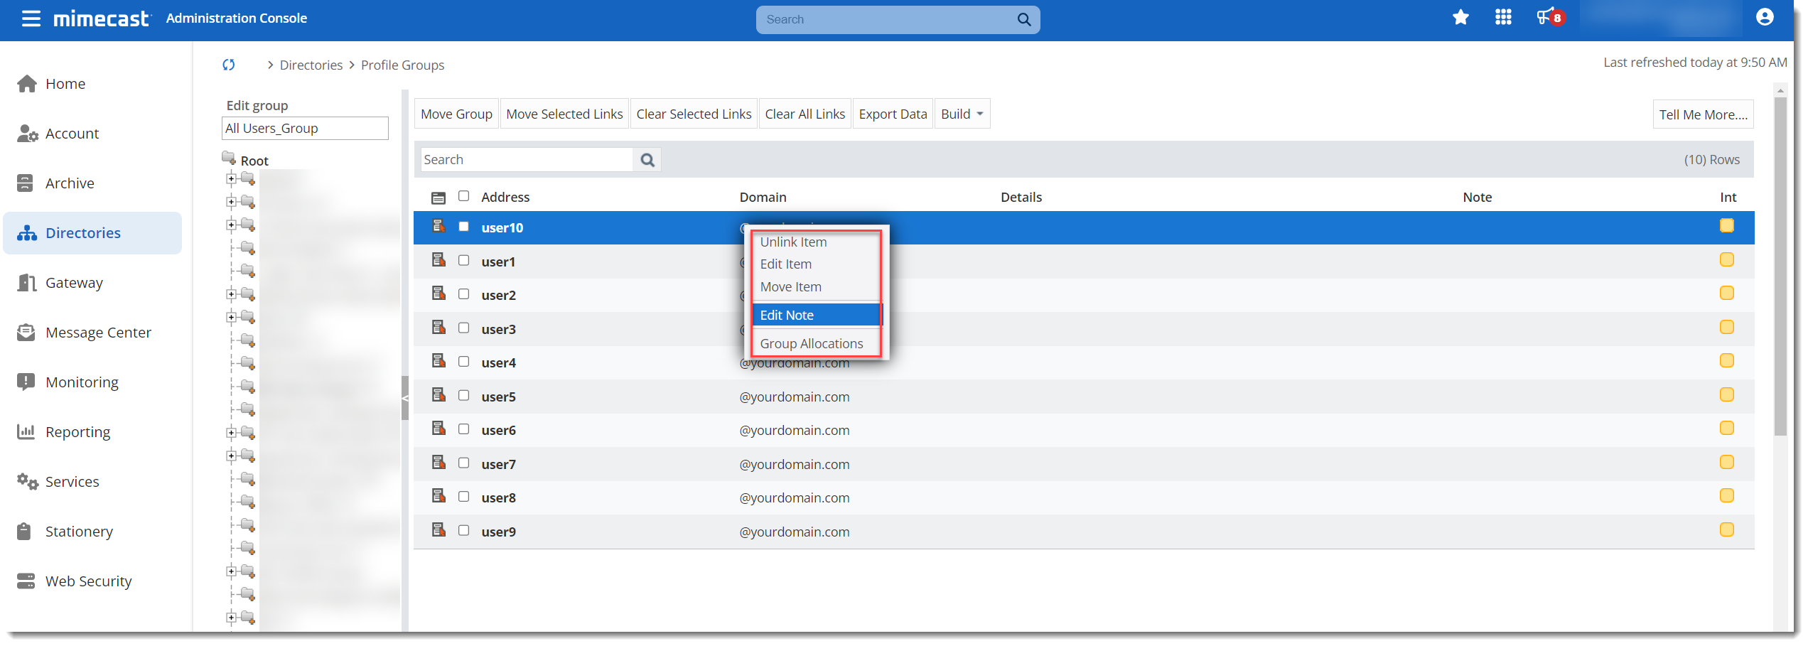The width and height of the screenshot is (1808, 646).
Task: Open the hamburger navigation menu
Action: click(x=31, y=18)
